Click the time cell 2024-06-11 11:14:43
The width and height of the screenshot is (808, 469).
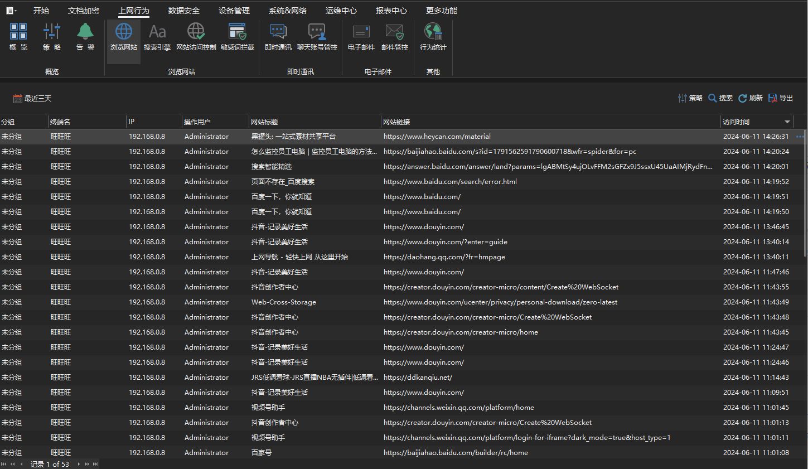(x=756, y=378)
